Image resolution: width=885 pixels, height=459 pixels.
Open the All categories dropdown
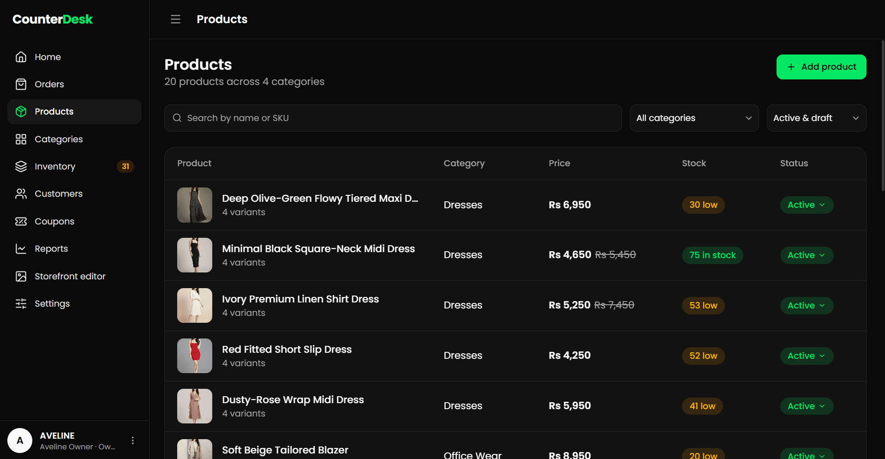click(x=694, y=118)
